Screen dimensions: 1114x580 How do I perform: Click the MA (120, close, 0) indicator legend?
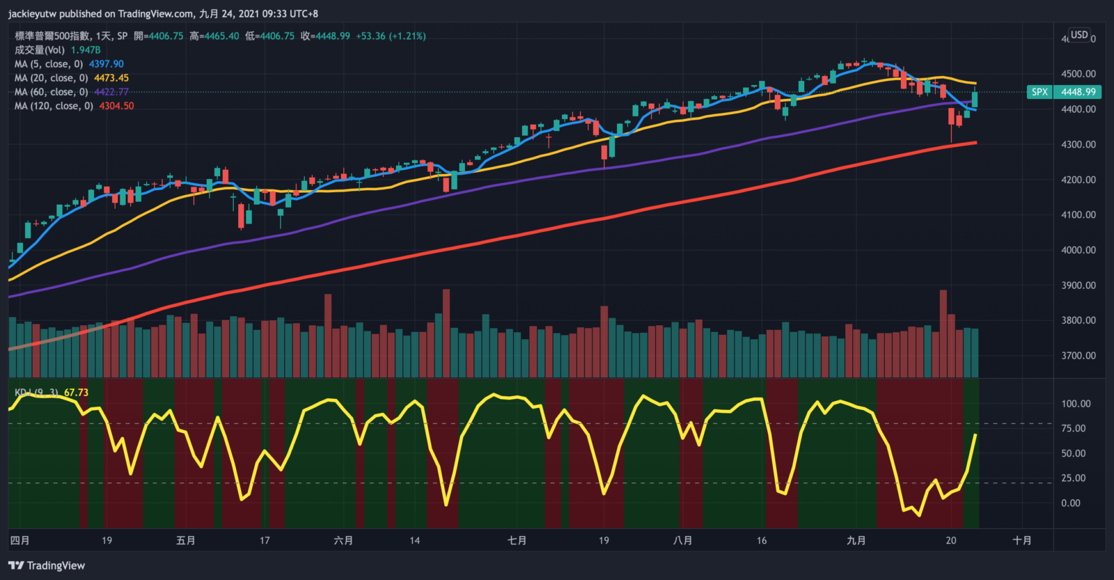(54, 106)
